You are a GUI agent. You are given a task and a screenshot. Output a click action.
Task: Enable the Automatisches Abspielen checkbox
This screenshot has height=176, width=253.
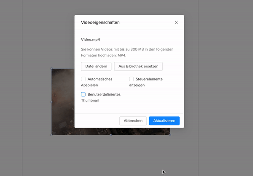[83, 79]
